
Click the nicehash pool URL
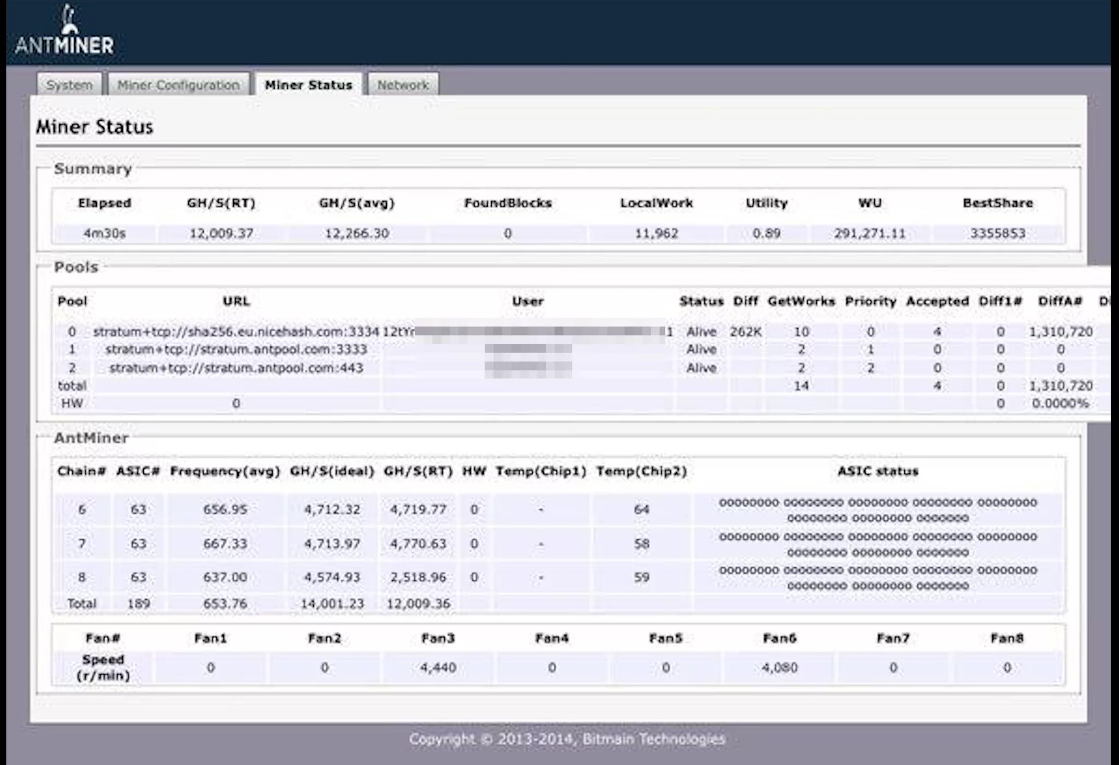tap(236, 332)
